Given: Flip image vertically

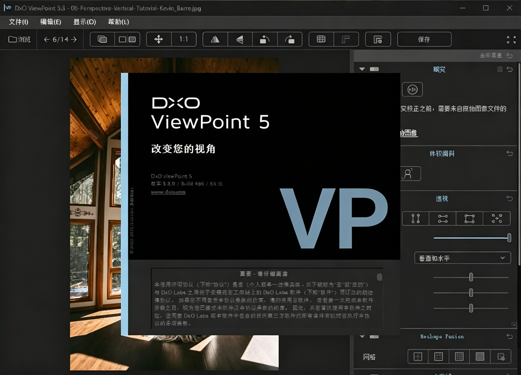Looking at the screenshot, I should [x=240, y=39].
